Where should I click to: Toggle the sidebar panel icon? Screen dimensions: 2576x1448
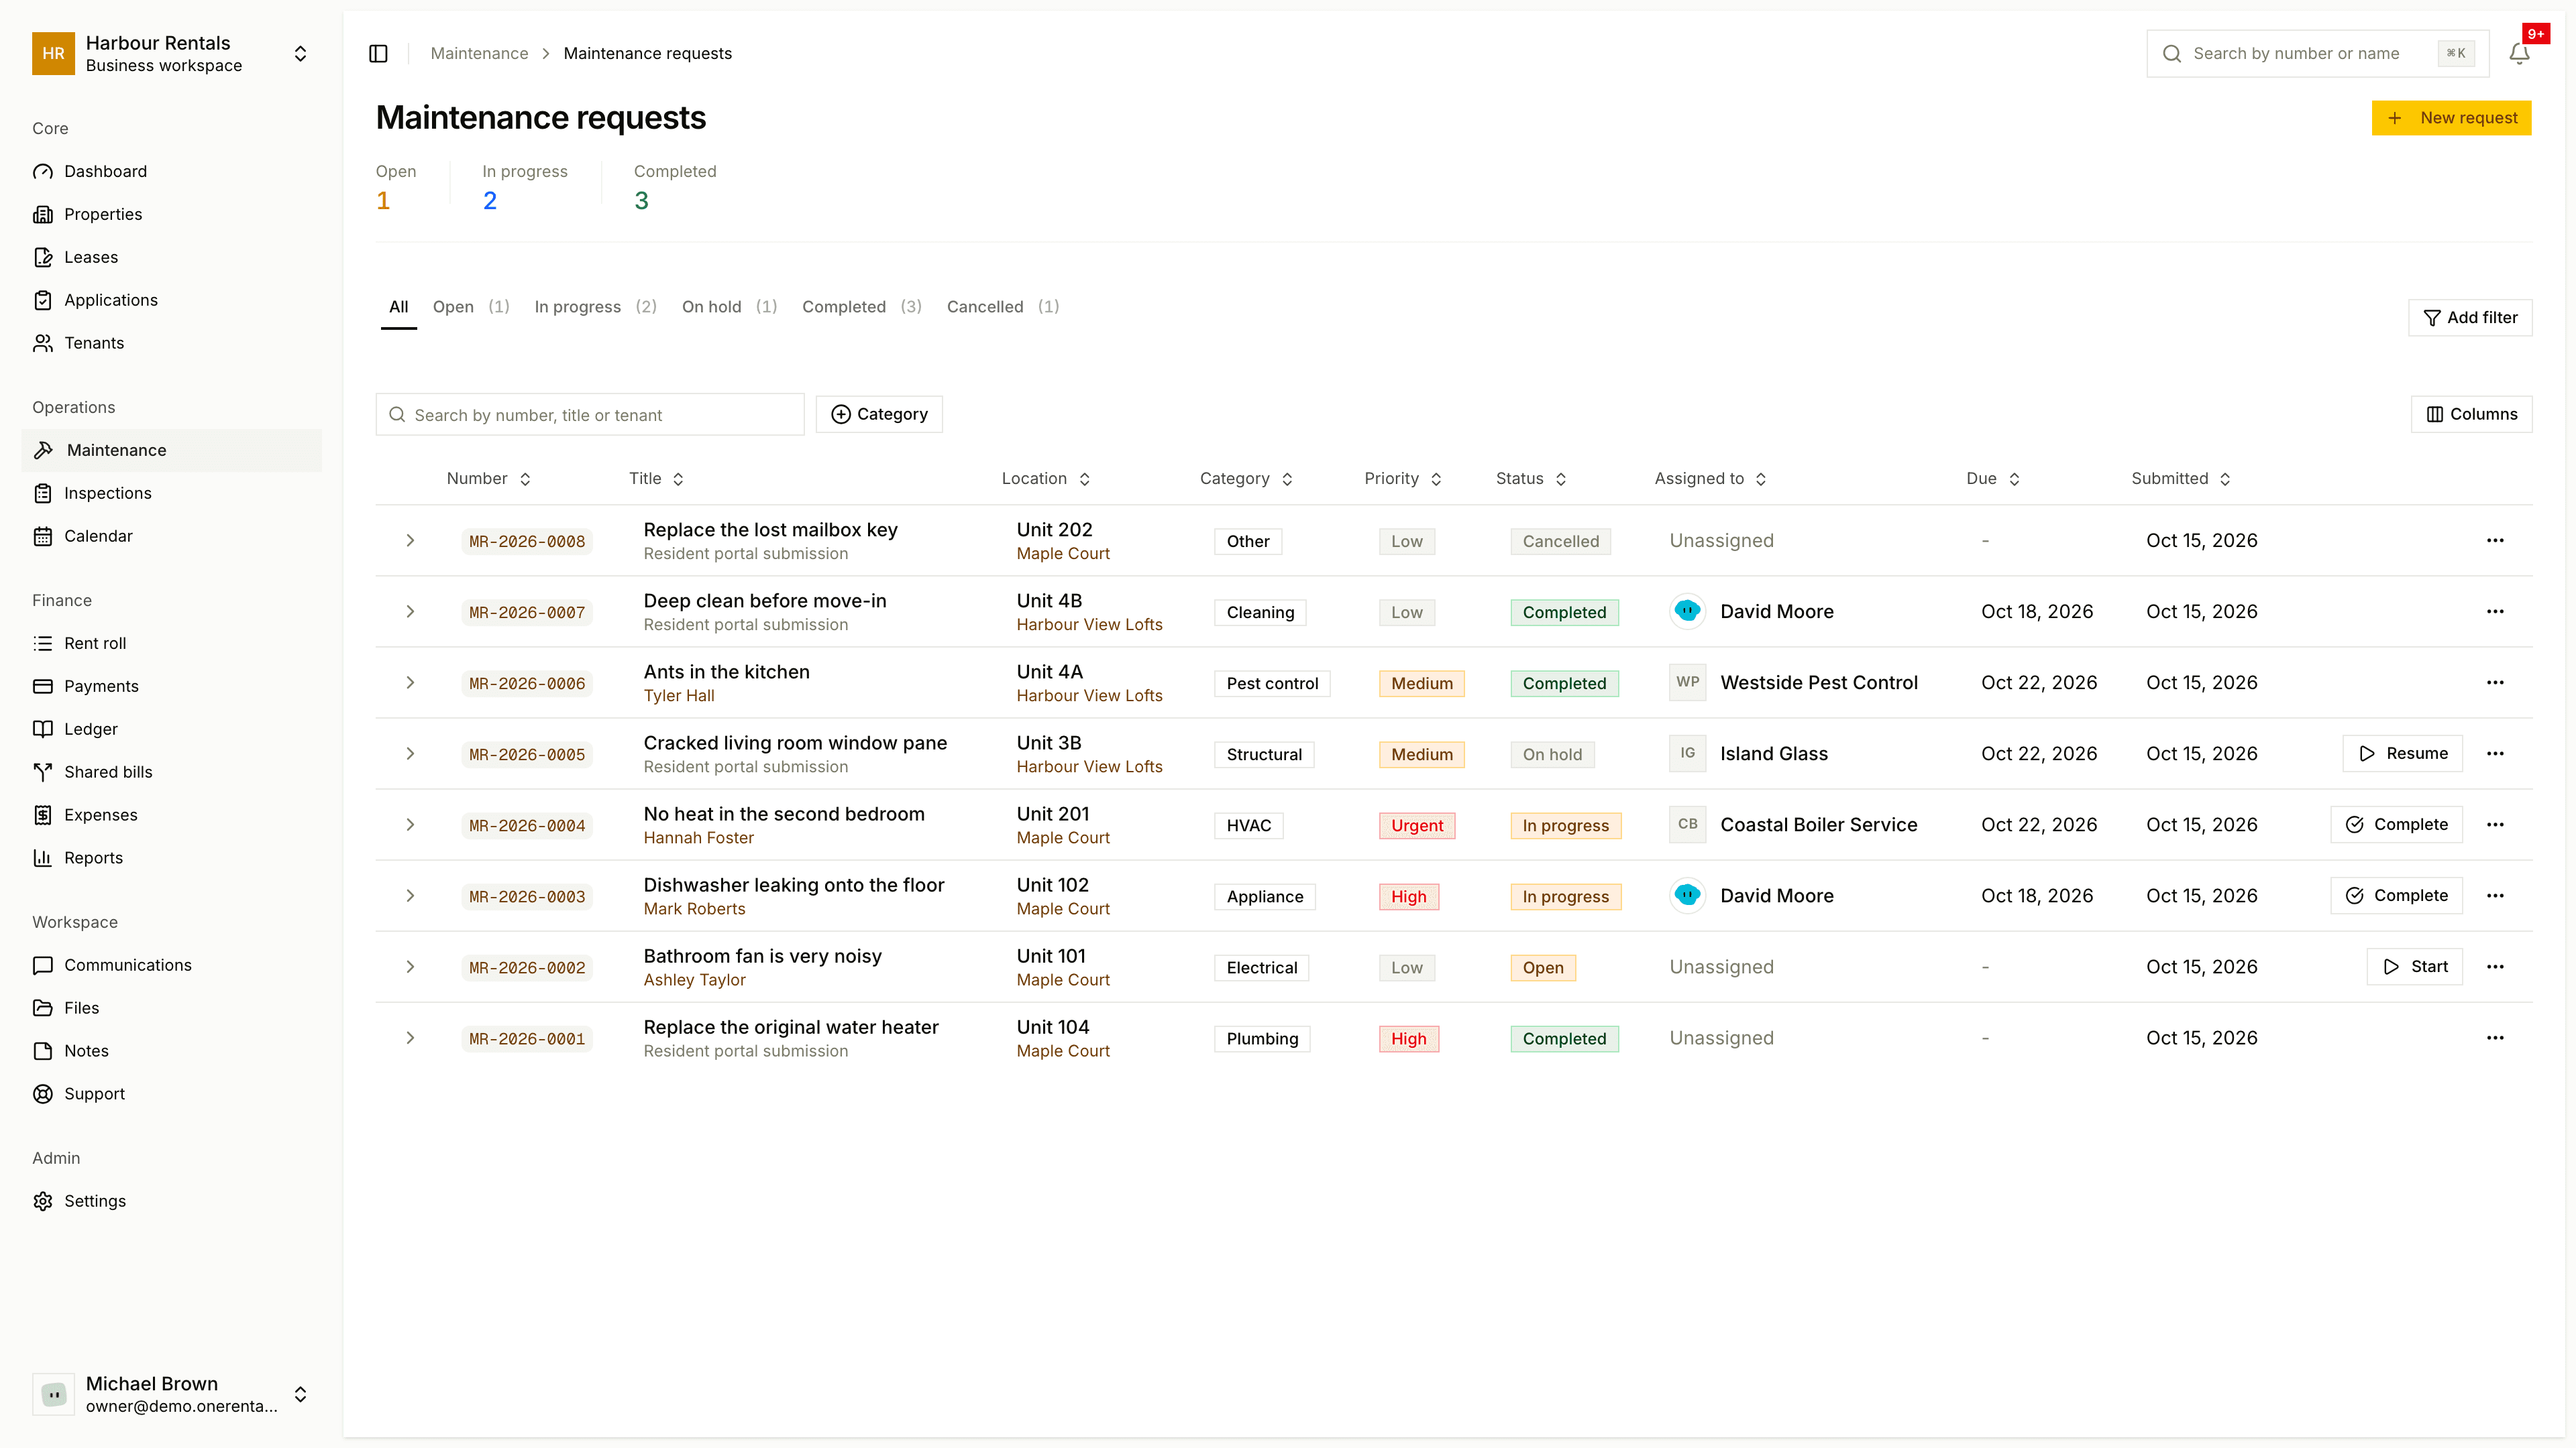378,53
